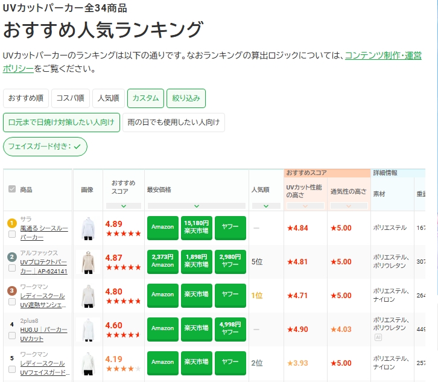Viewport: 438px width, 382px height.
Task: Click Amazon button for rank 5 ワークマン
Action: 163,363
